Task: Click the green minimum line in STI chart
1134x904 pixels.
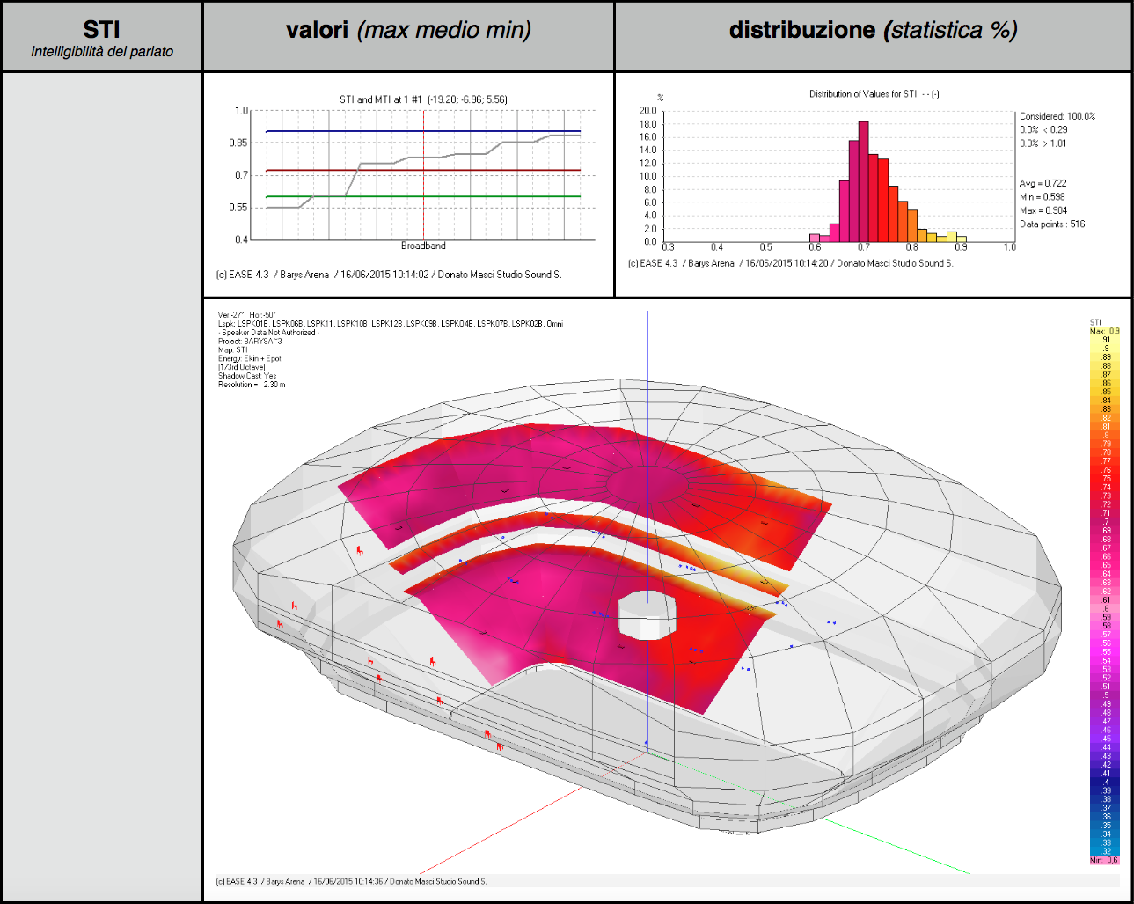Action: [x=423, y=196]
